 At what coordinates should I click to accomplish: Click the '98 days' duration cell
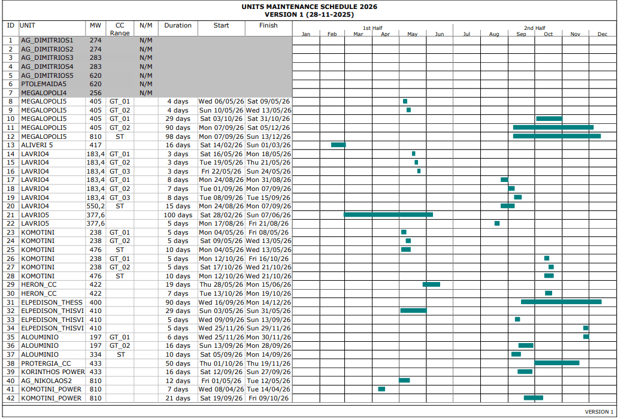[178, 136]
